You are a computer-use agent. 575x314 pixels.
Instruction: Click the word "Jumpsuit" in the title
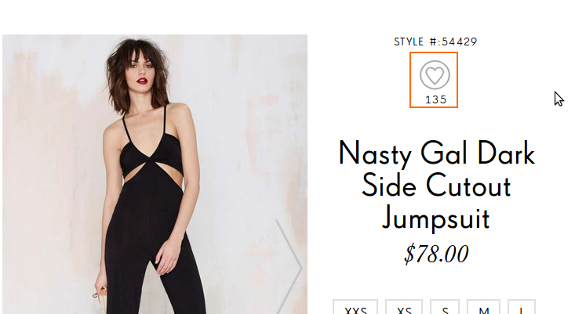435,218
